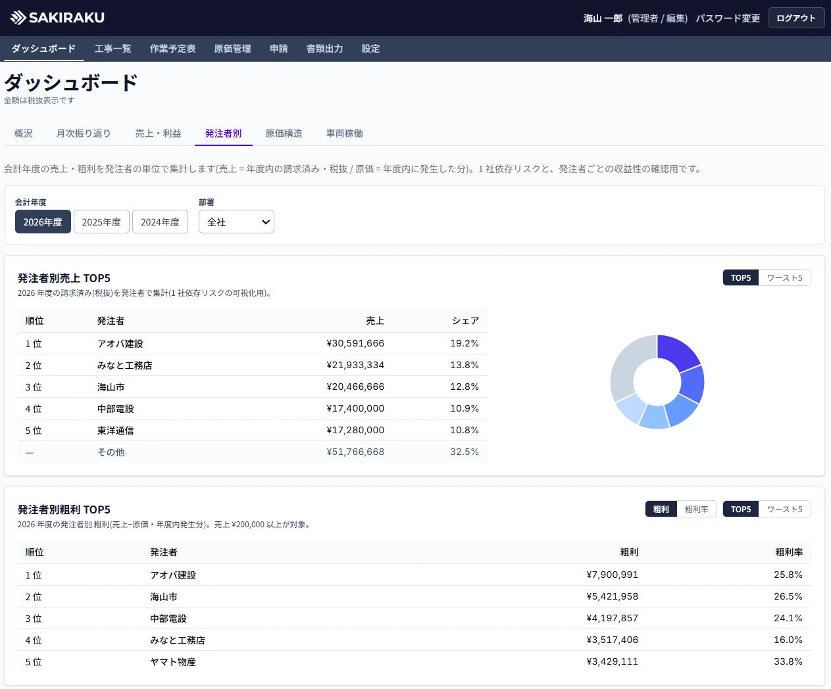Viewport: 831px width, 689px height.
Task: Select fiscal year 2024年度
Action: (x=160, y=222)
